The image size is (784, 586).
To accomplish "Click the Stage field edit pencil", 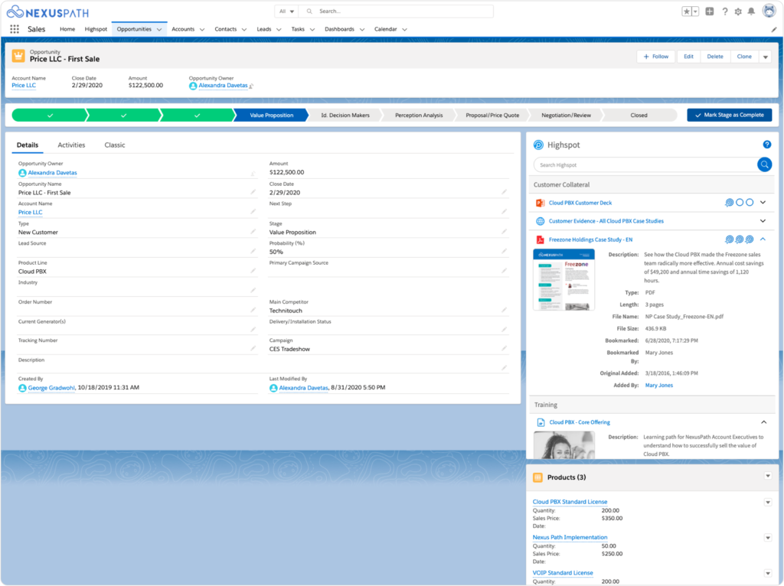I will coord(504,231).
